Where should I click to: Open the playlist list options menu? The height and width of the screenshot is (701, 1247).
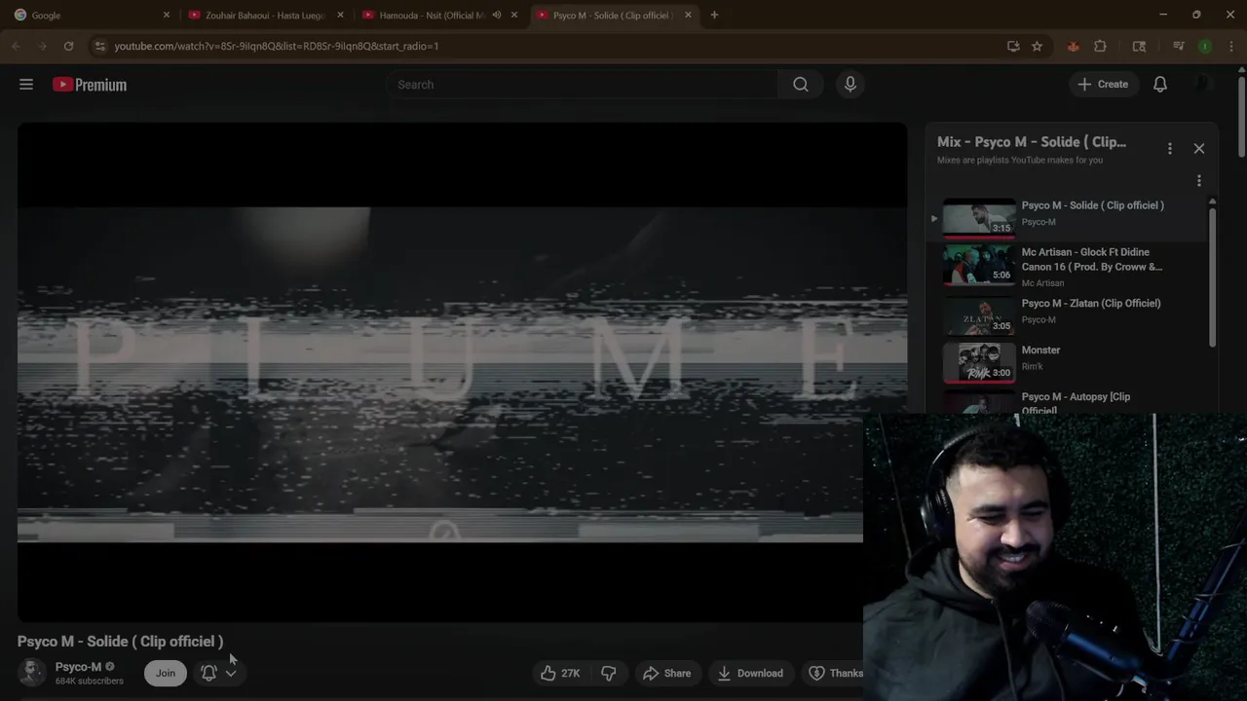(x=1199, y=181)
